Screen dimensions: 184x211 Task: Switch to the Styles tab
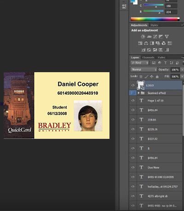(154, 25)
